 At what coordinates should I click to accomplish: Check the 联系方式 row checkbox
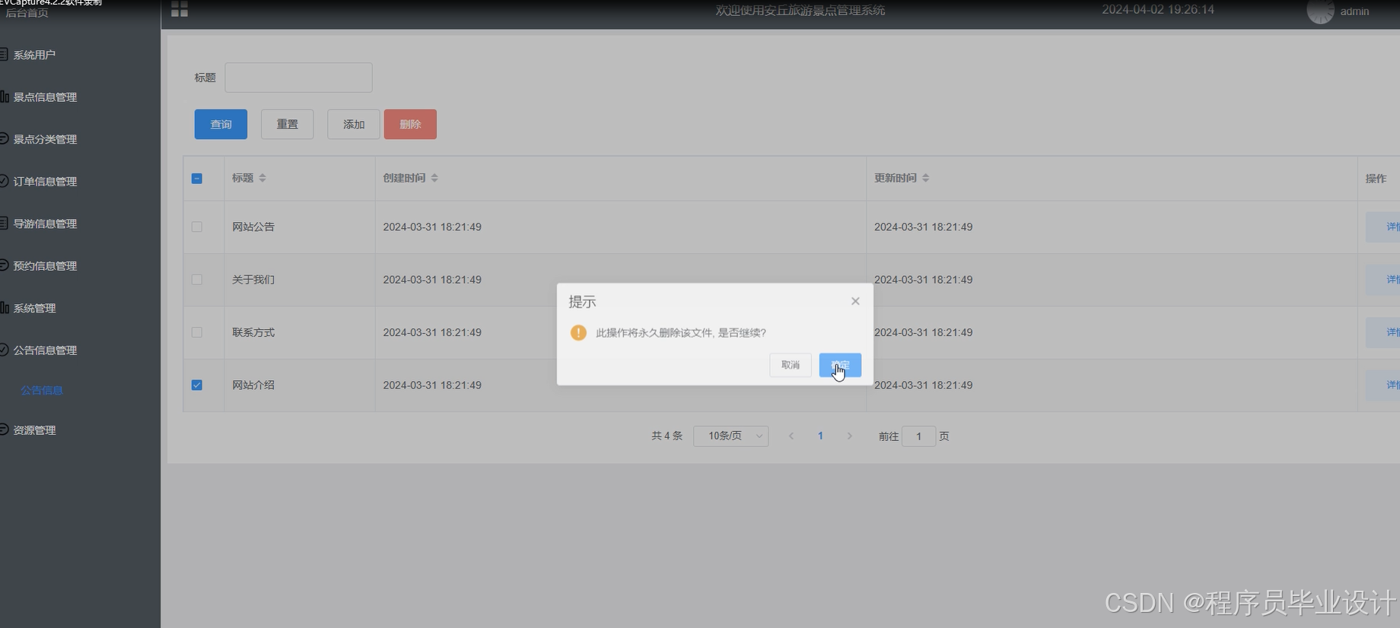pos(196,332)
